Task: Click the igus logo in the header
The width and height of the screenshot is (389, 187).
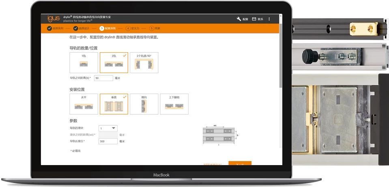Action: point(54,19)
